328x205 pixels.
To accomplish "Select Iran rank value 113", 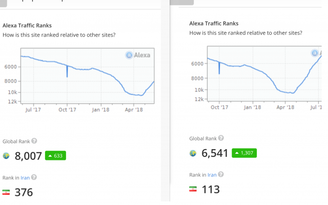I will [211, 189].
